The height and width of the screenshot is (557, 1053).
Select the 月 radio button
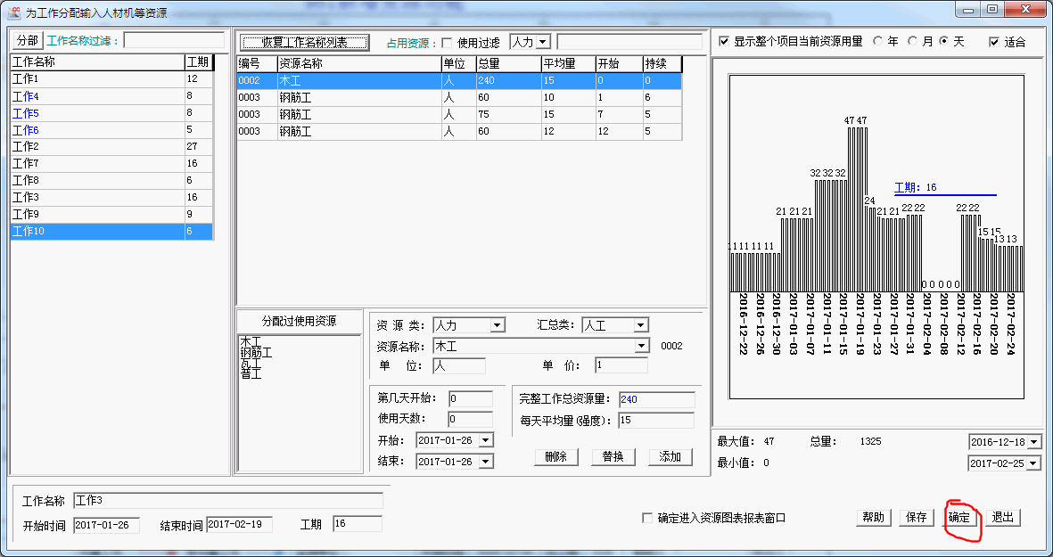point(913,41)
